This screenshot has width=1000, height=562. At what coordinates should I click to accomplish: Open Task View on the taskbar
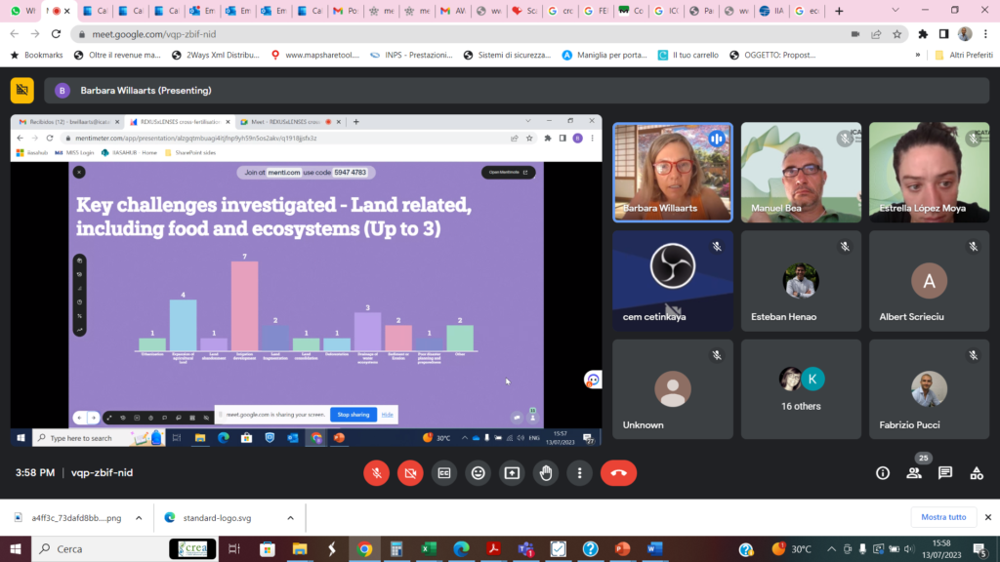click(x=234, y=548)
